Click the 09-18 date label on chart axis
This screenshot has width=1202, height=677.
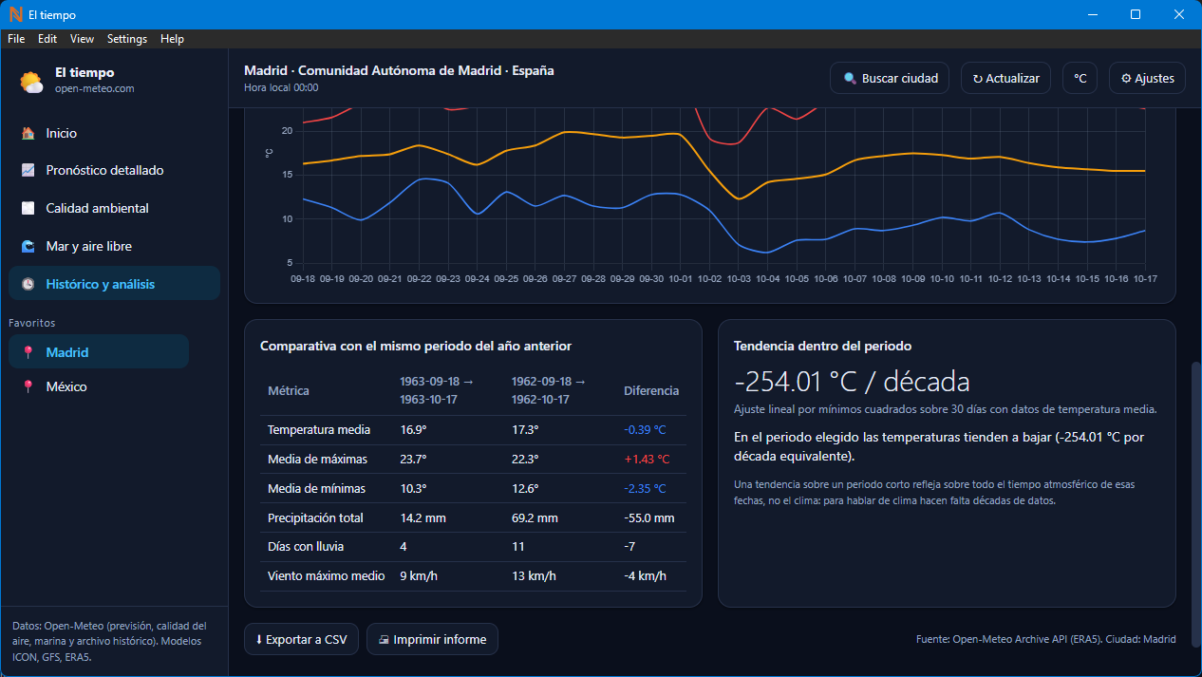pyautogui.click(x=303, y=279)
